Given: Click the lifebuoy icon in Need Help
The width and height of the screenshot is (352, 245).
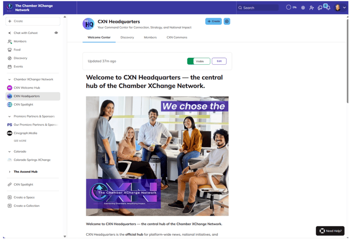Looking at the screenshot, I should point(322,231).
